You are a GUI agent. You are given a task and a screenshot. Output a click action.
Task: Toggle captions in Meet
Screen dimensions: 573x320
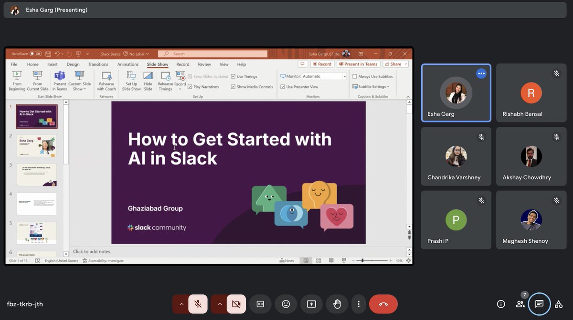coord(260,304)
